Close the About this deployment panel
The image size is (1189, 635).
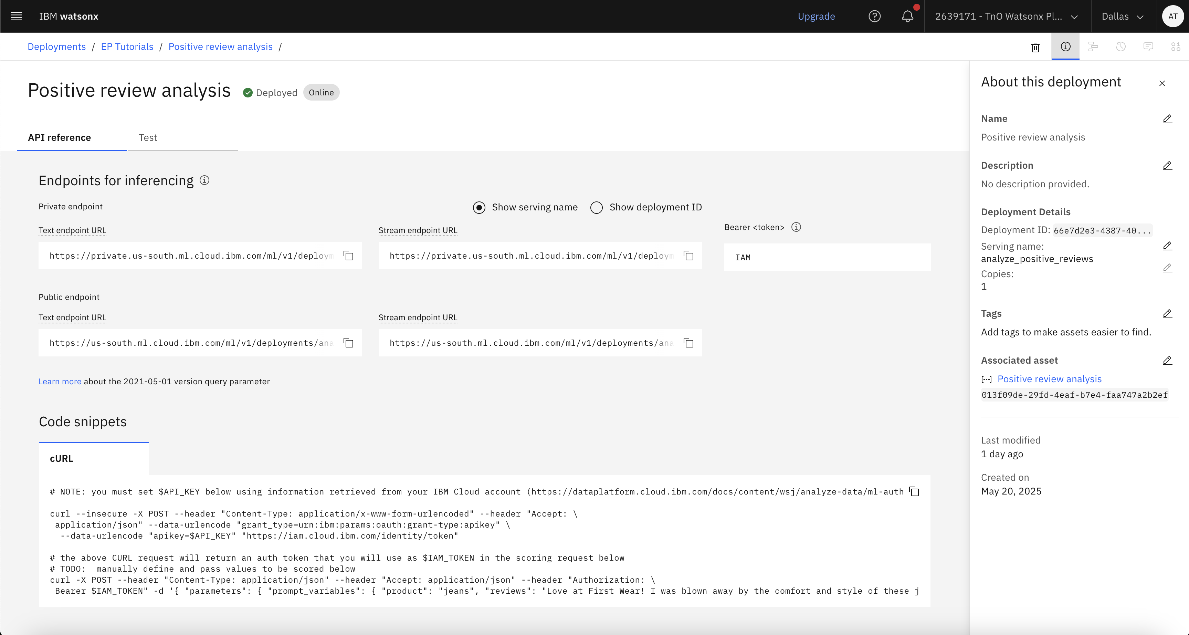click(1162, 84)
